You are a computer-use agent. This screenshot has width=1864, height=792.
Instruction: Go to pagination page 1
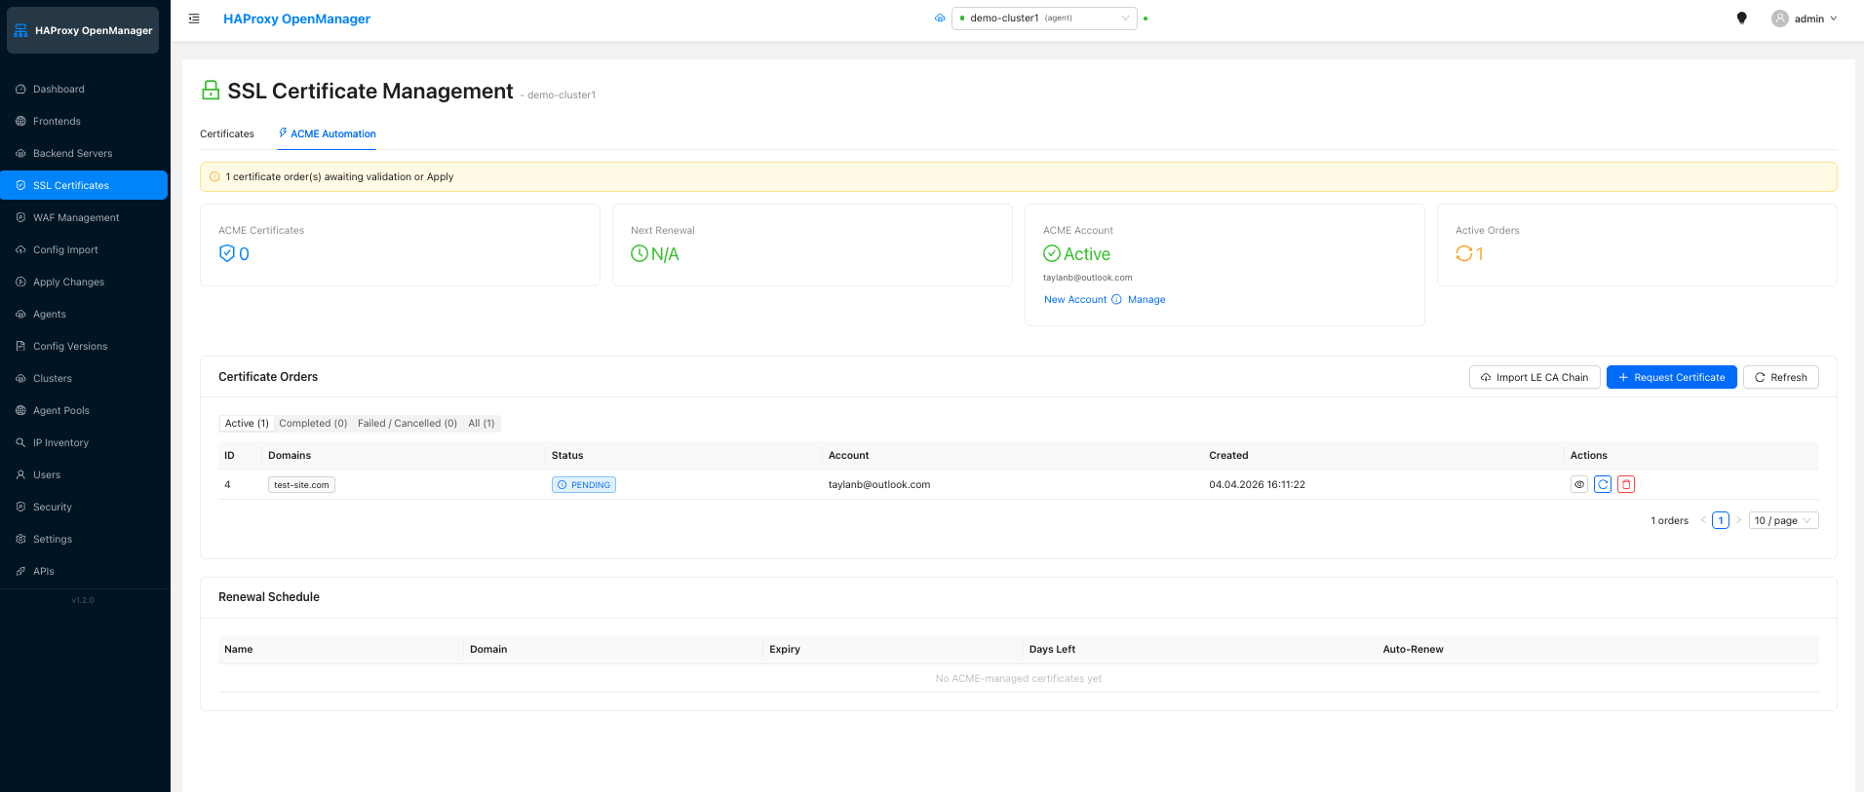1721,520
